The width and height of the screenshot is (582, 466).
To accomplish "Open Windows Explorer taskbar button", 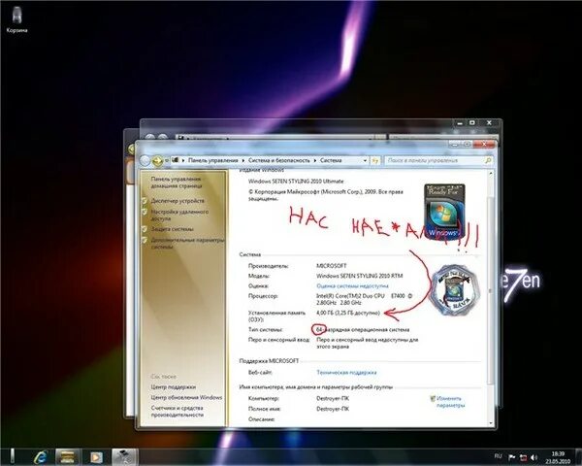I will point(67,456).
